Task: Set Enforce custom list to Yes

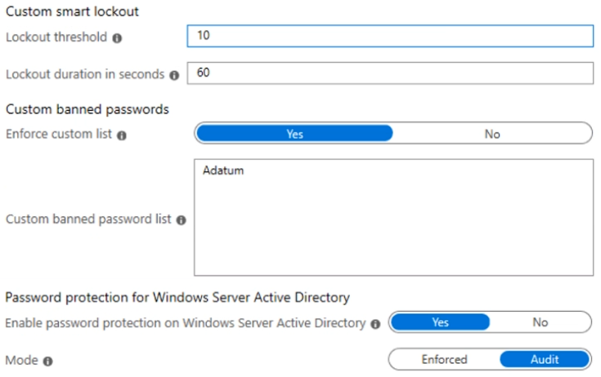Action: click(294, 134)
